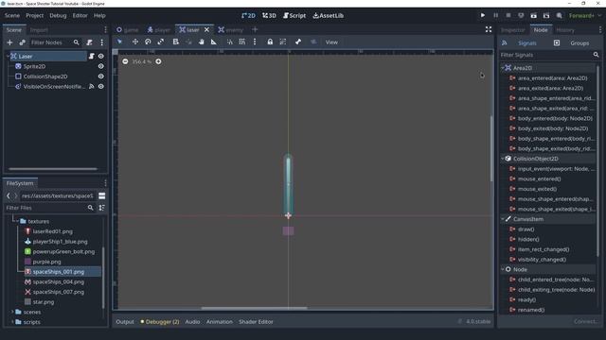The height and width of the screenshot is (340, 606).
Task: Select the Pan Mode hand tool
Action: point(202,42)
